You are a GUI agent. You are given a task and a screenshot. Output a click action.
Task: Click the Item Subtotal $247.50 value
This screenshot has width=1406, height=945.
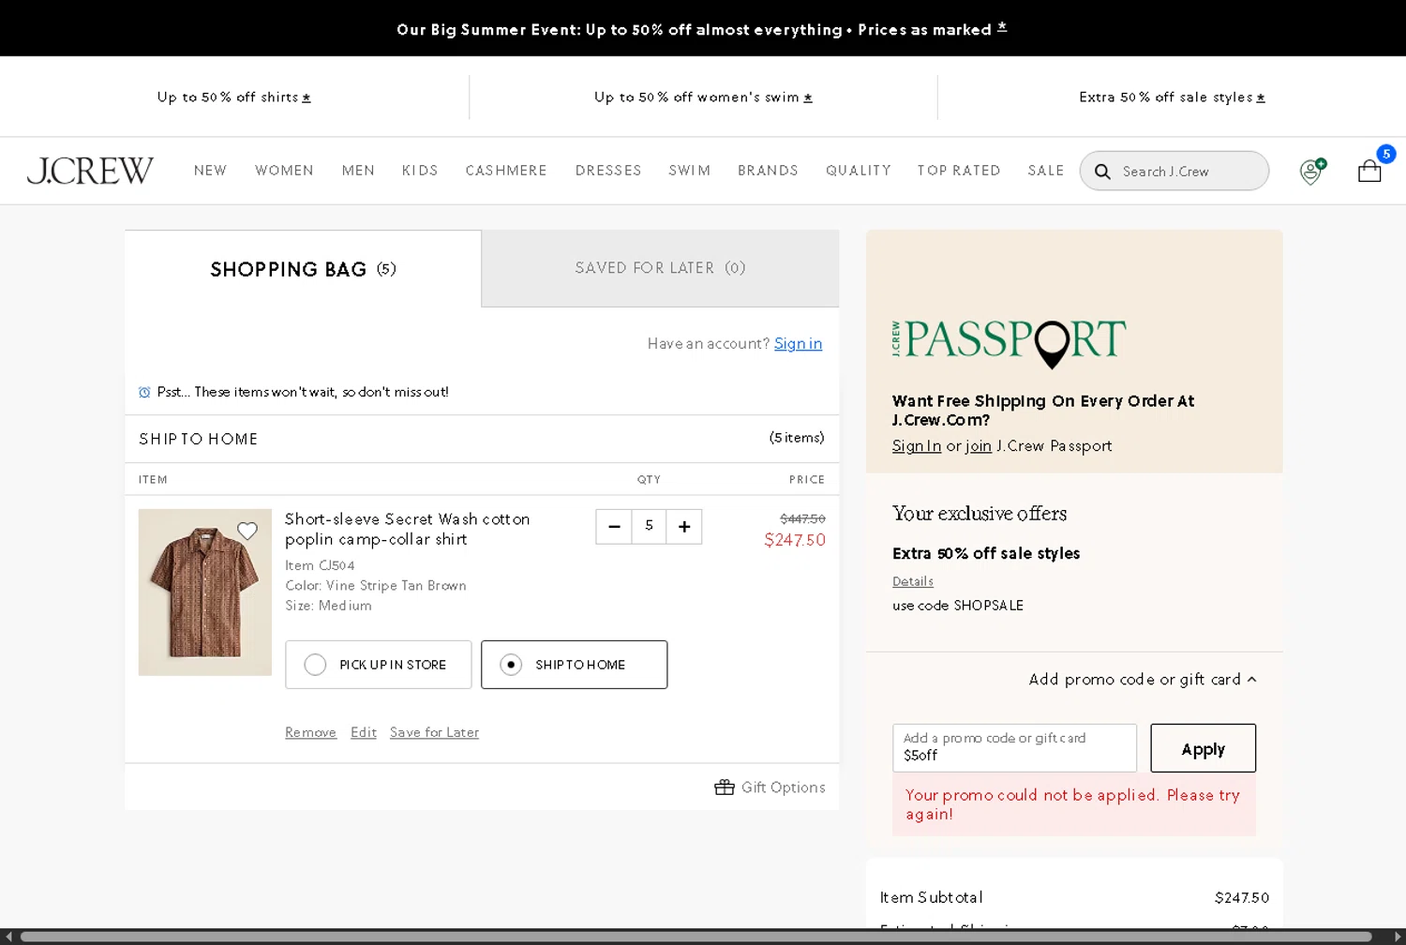[1242, 898]
